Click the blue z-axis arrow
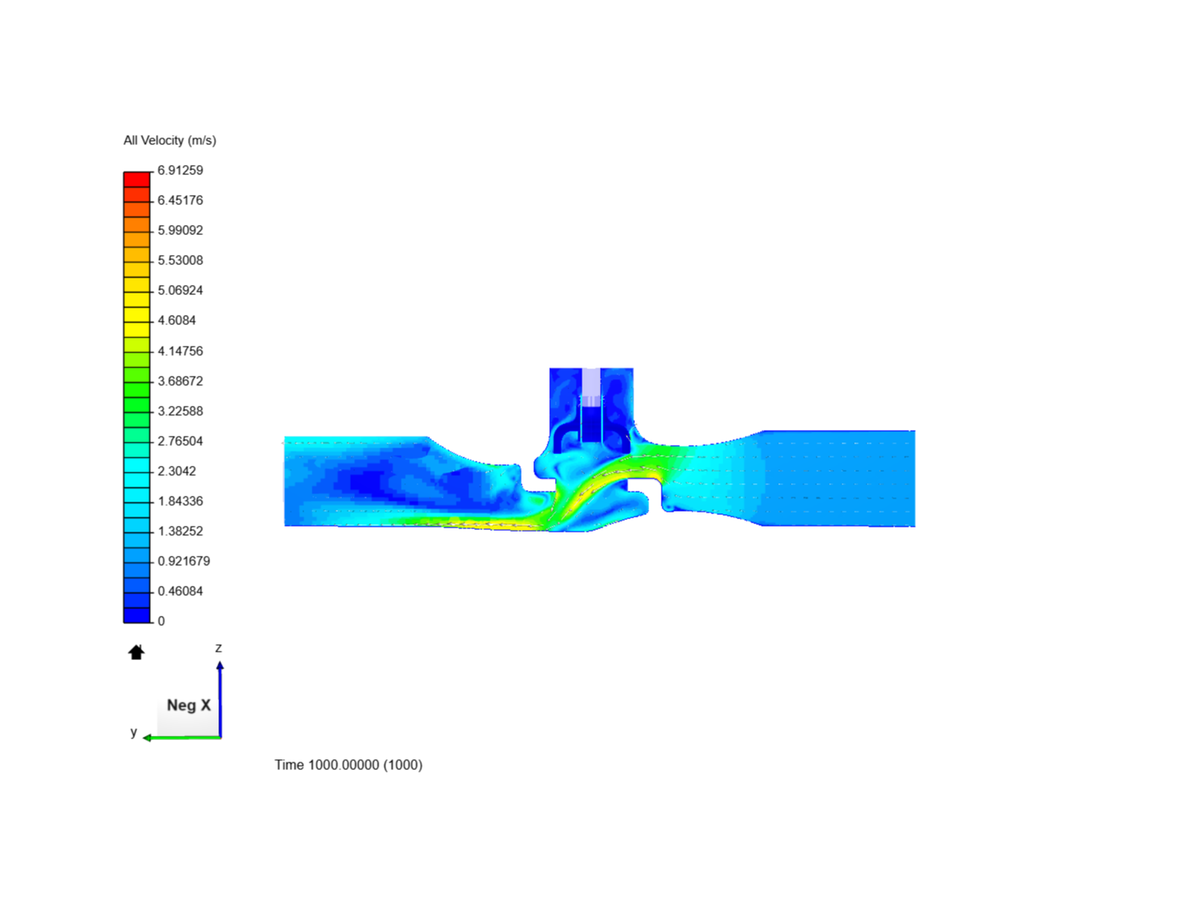Screen dimensions: 1200x900 220,699
